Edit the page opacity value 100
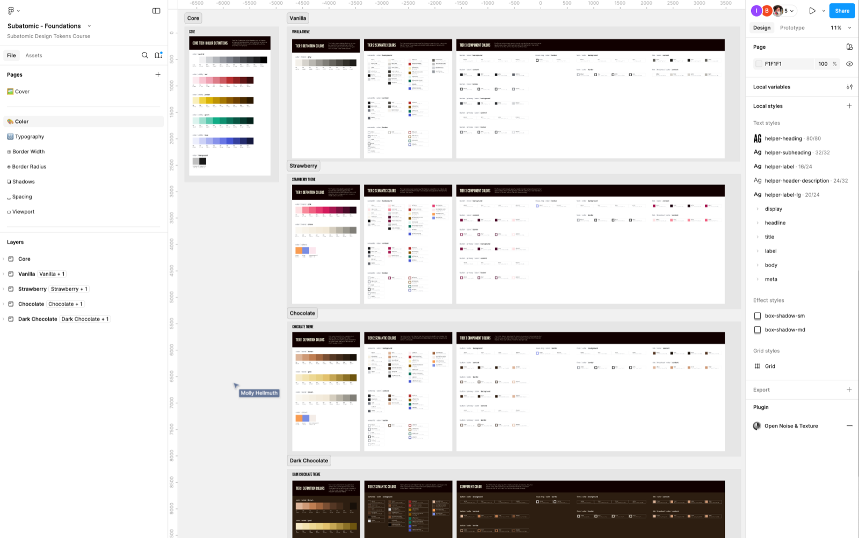Viewport: 859px width, 538px height. click(823, 64)
